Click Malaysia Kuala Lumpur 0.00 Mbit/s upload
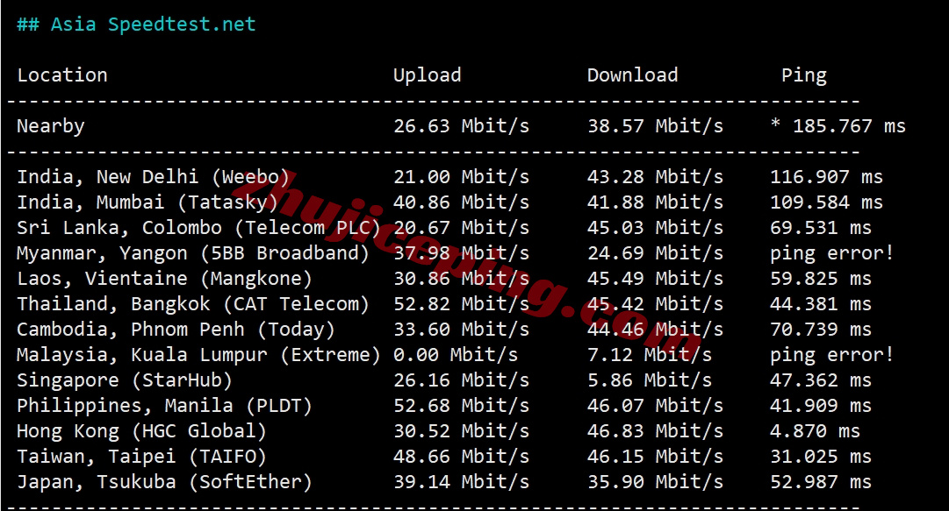This screenshot has width=949, height=511. tap(455, 355)
